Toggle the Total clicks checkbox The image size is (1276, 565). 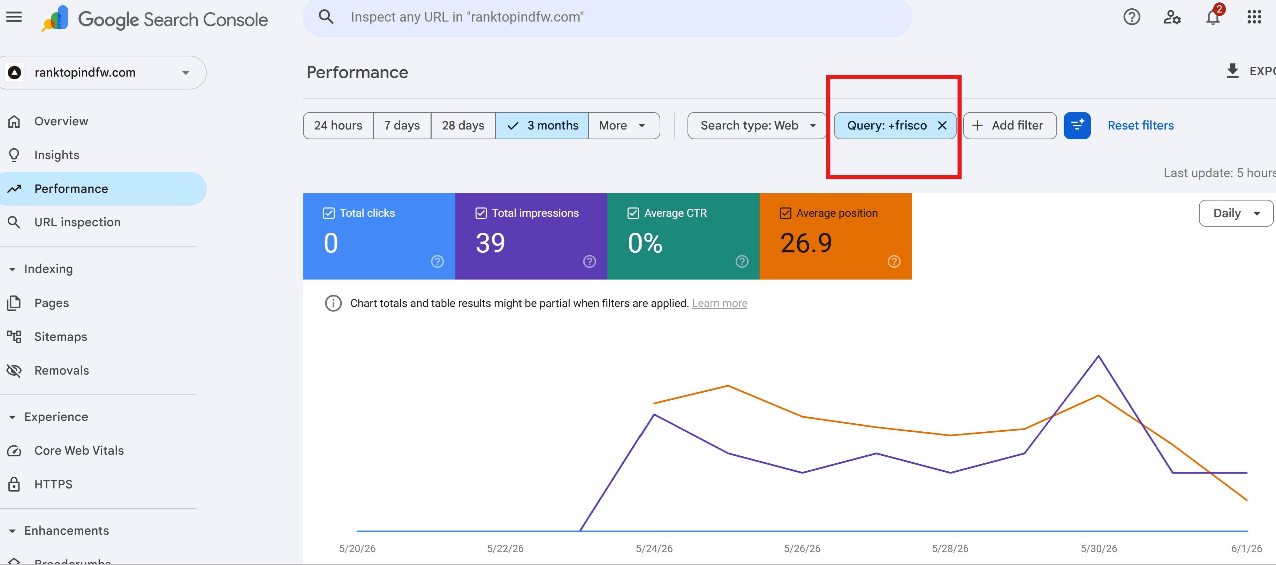[x=329, y=213]
